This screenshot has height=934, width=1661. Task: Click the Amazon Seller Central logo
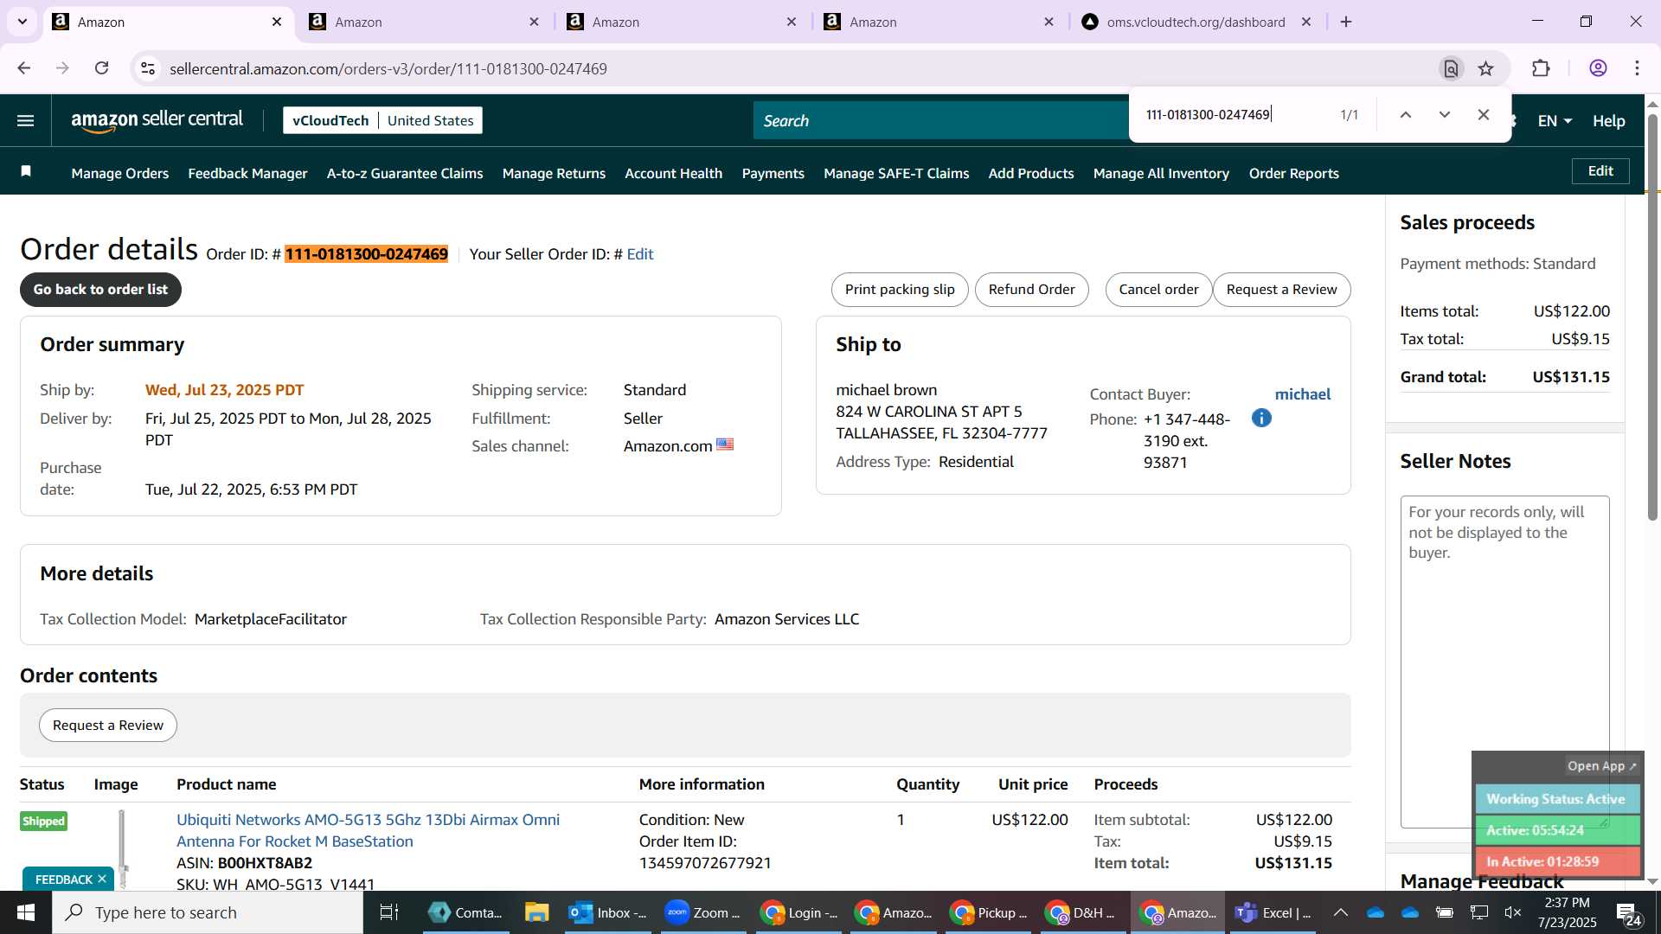point(157,121)
